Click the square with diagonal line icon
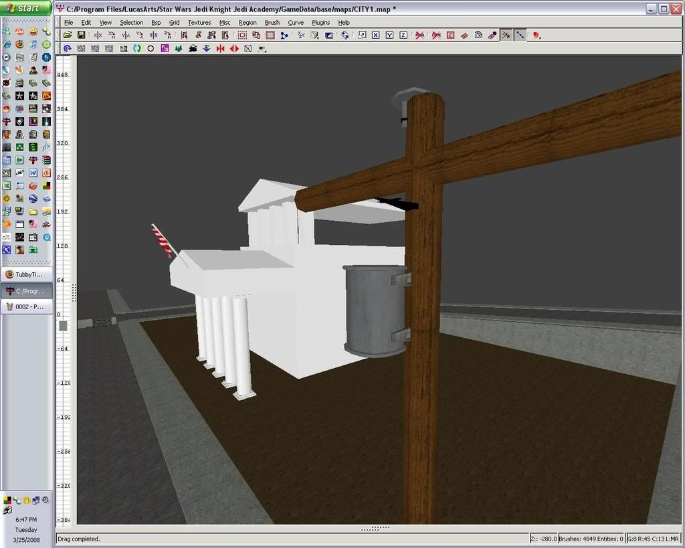The width and height of the screenshot is (685, 548). [x=248, y=48]
